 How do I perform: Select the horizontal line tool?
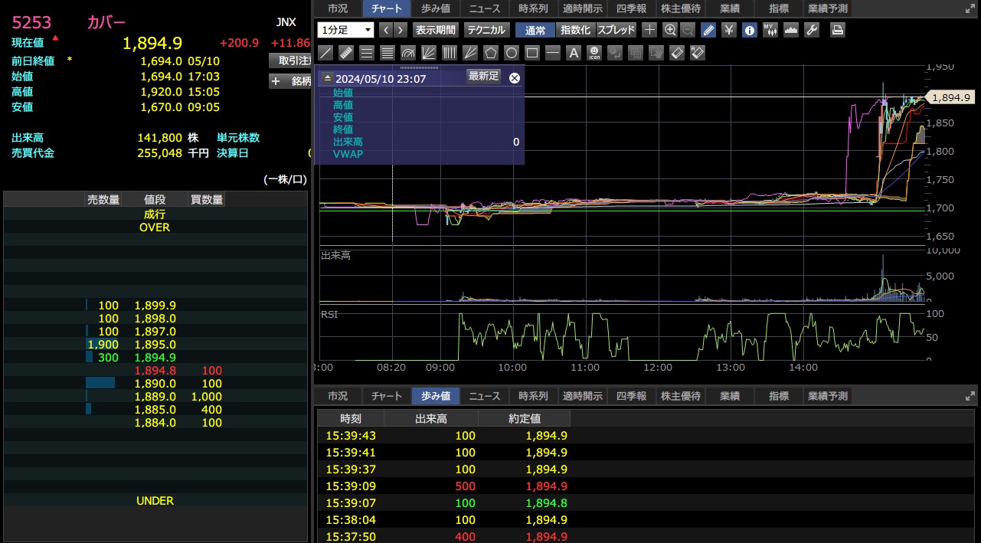pyautogui.click(x=552, y=53)
